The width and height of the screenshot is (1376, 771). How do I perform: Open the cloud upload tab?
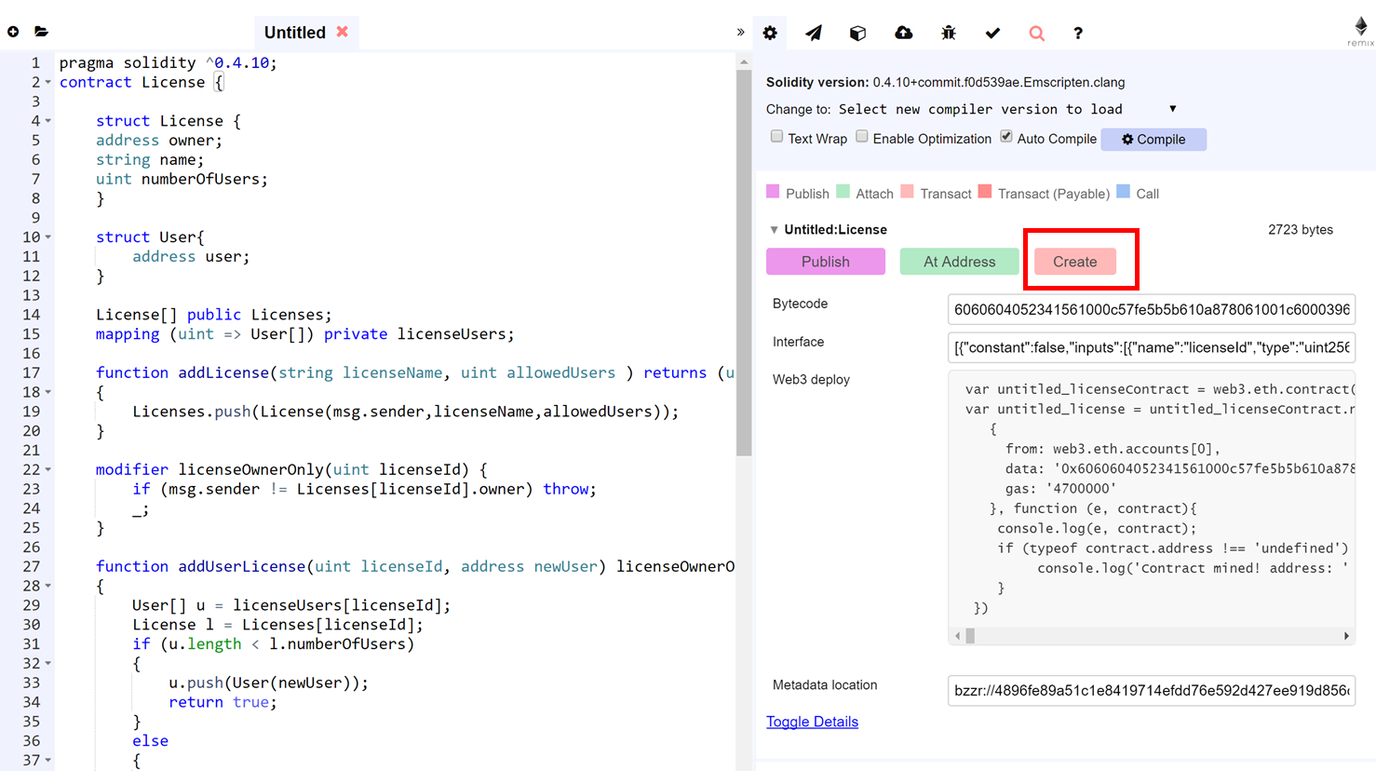[903, 33]
